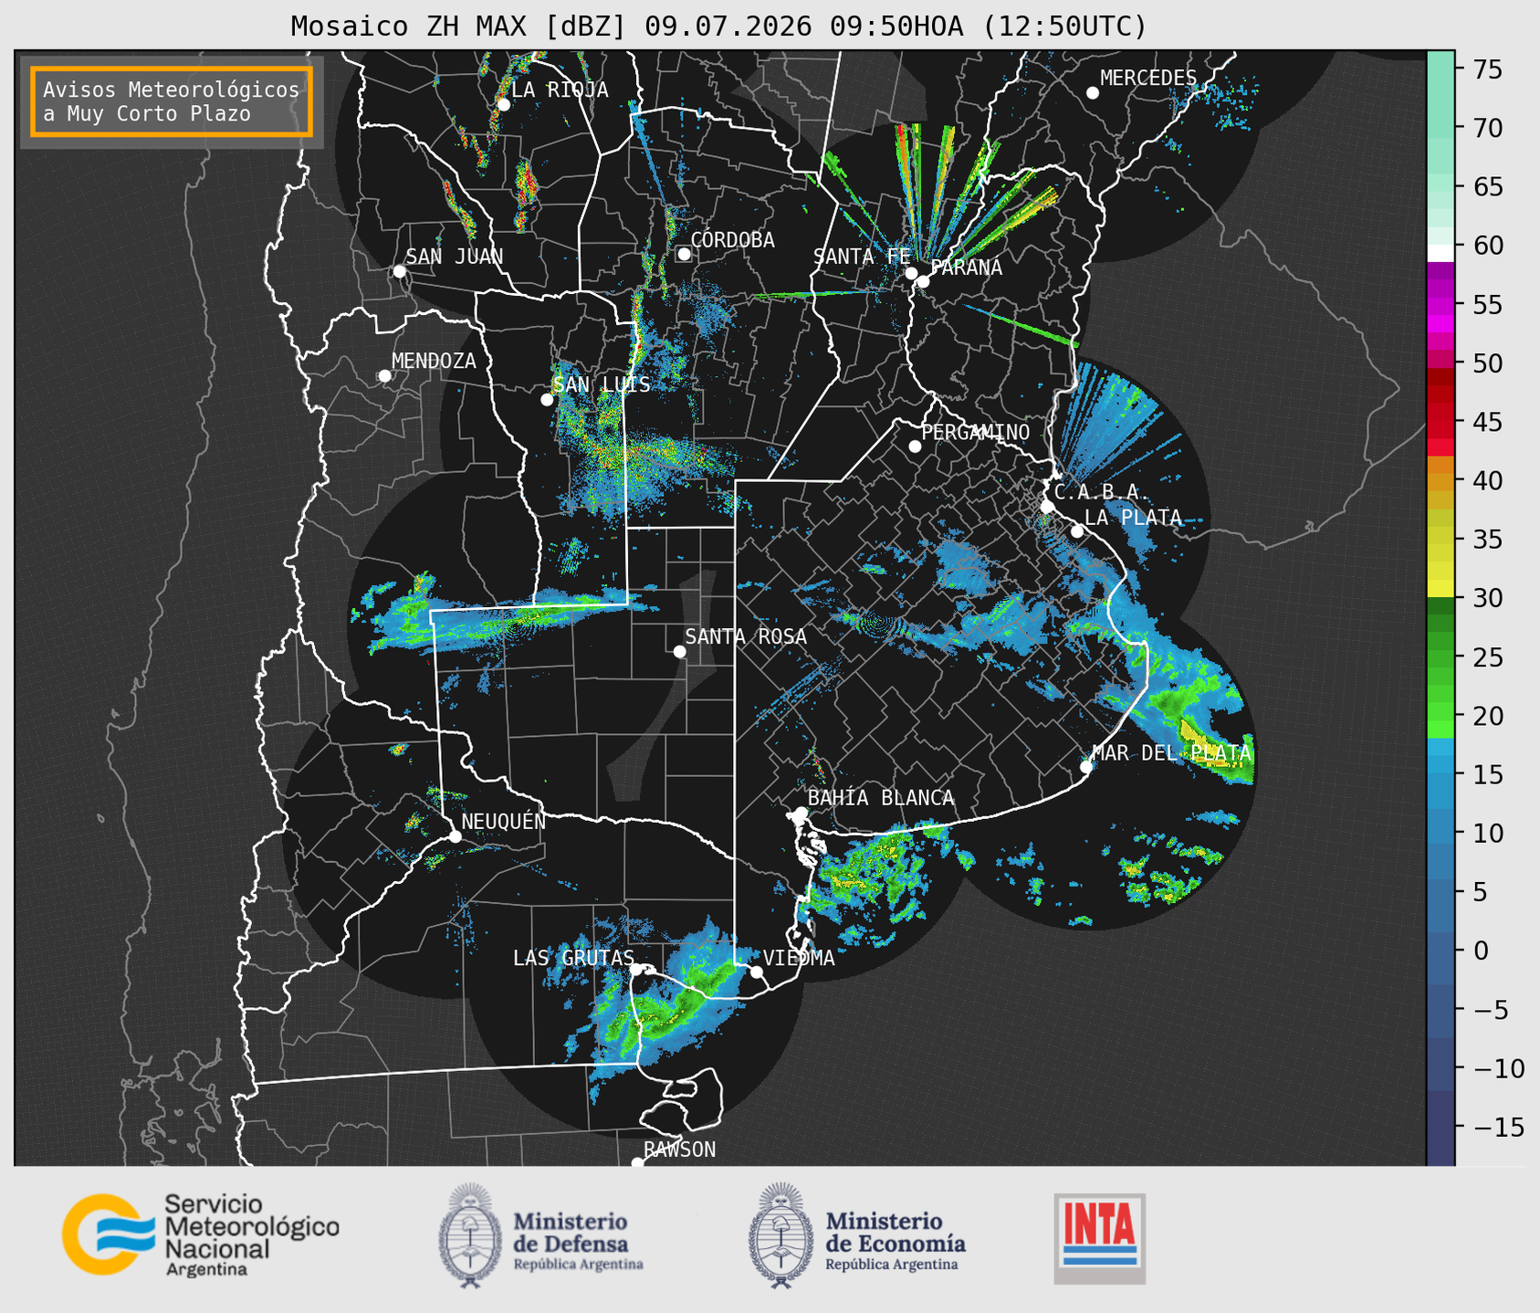Viewport: 1540px width, 1313px height.
Task: Click the Mercedes city marker dot
Action: click(1092, 93)
